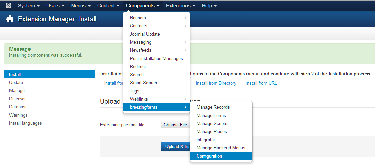Expand the Contacts submenu arrow
Image resolution: width=375 pixels, height=165 pixels.
185,26
